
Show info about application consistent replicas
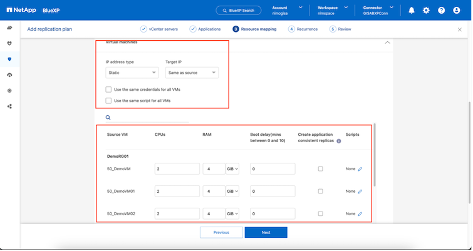(x=339, y=141)
